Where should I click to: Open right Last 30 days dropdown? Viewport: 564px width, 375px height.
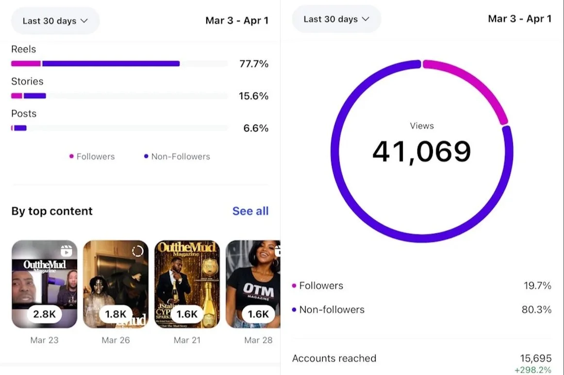coord(336,19)
